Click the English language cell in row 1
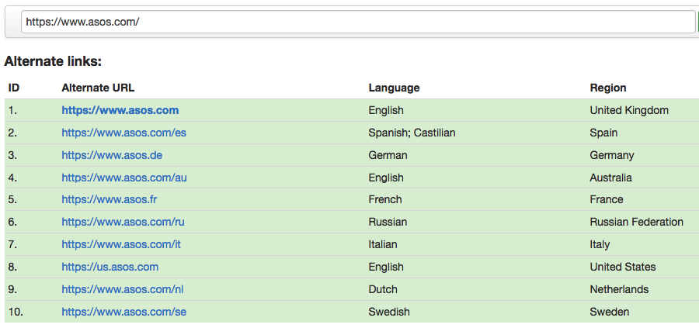Image resolution: width=699 pixels, height=328 pixels. [386, 110]
